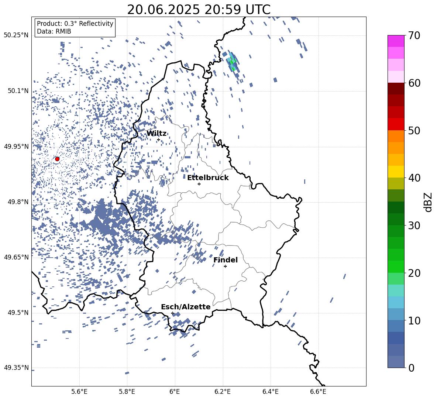The height and width of the screenshot is (399, 437).
Task: Click the 70 tick on the colorbar
Action: pos(414,35)
